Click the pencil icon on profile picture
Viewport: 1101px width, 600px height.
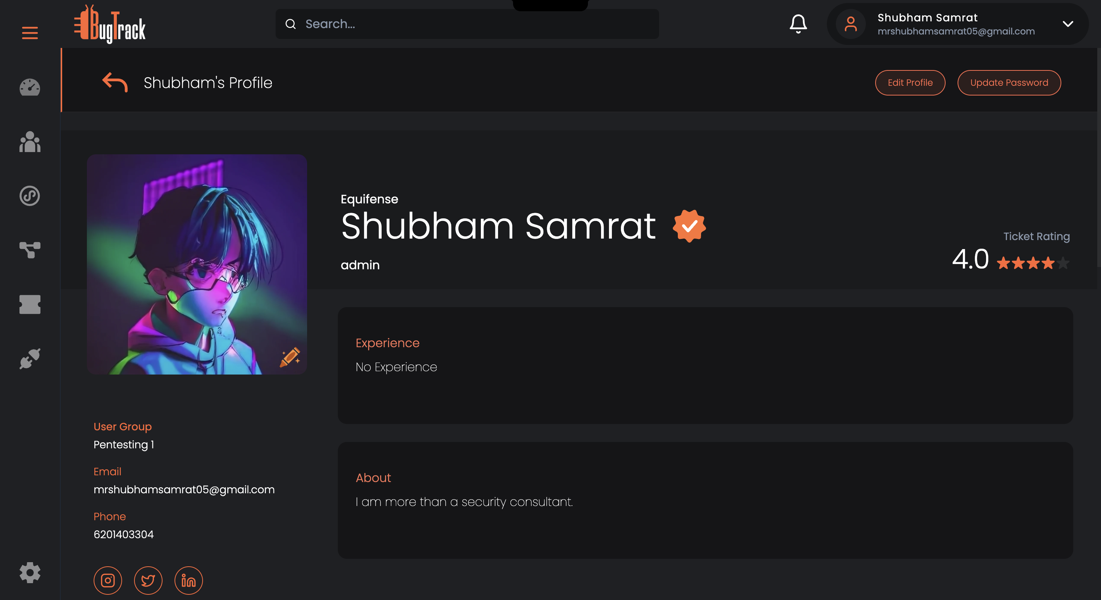tap(290, 357)
